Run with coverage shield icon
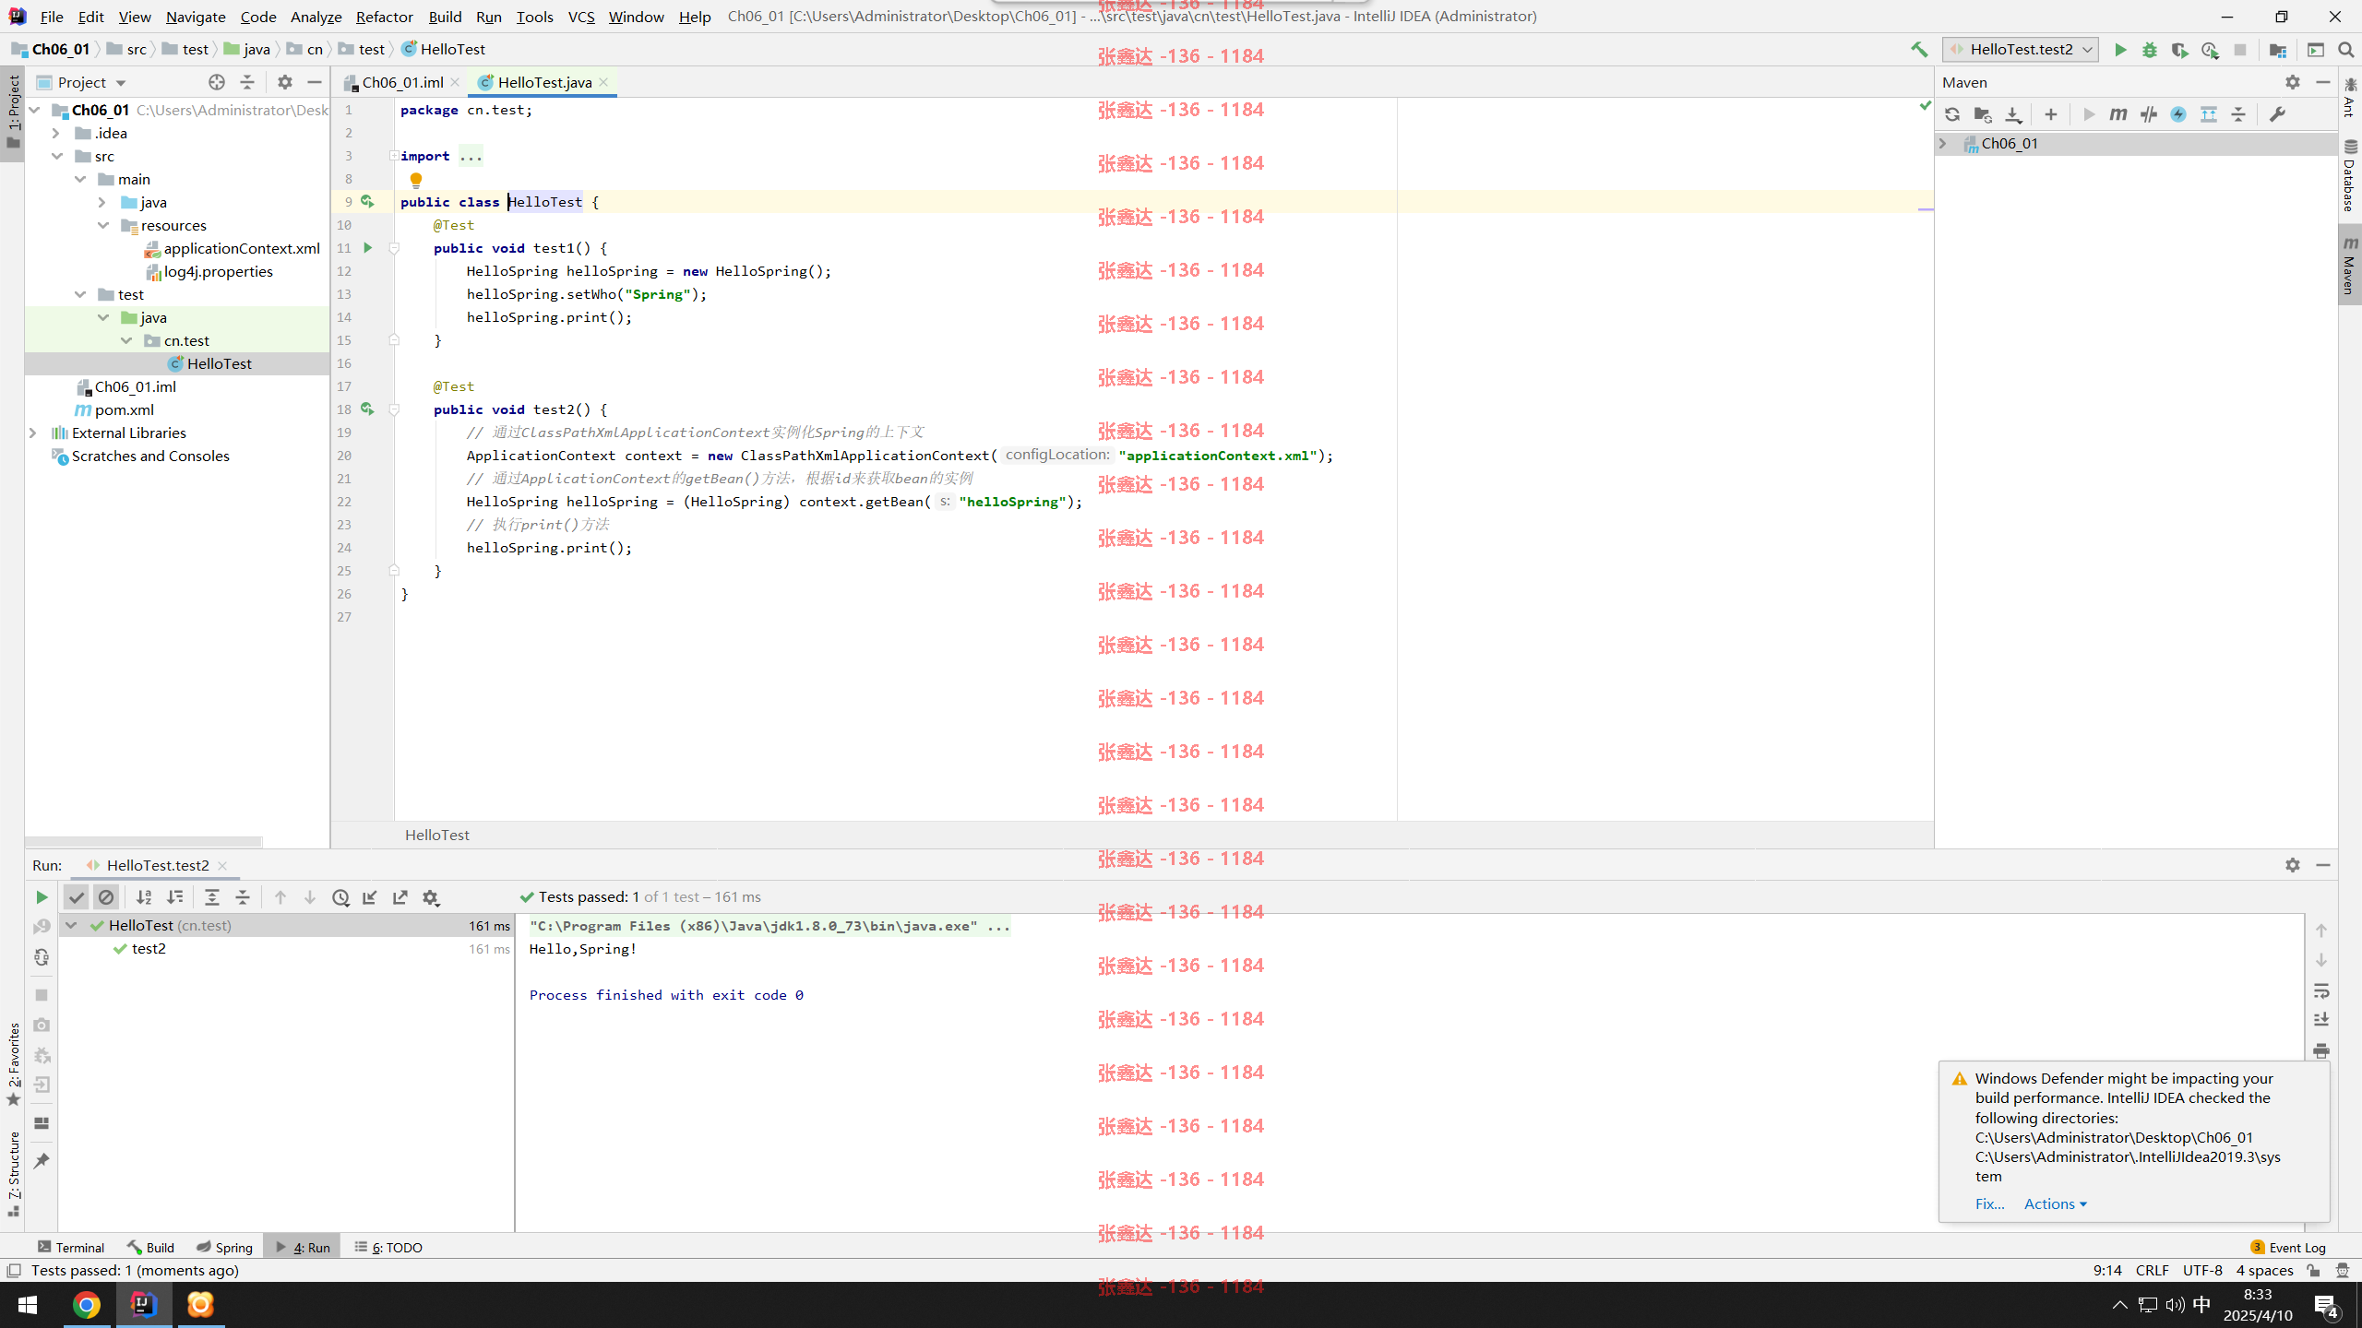Image resolution: width=2362 pixels, height=1328 pixels. (2179, 50)
